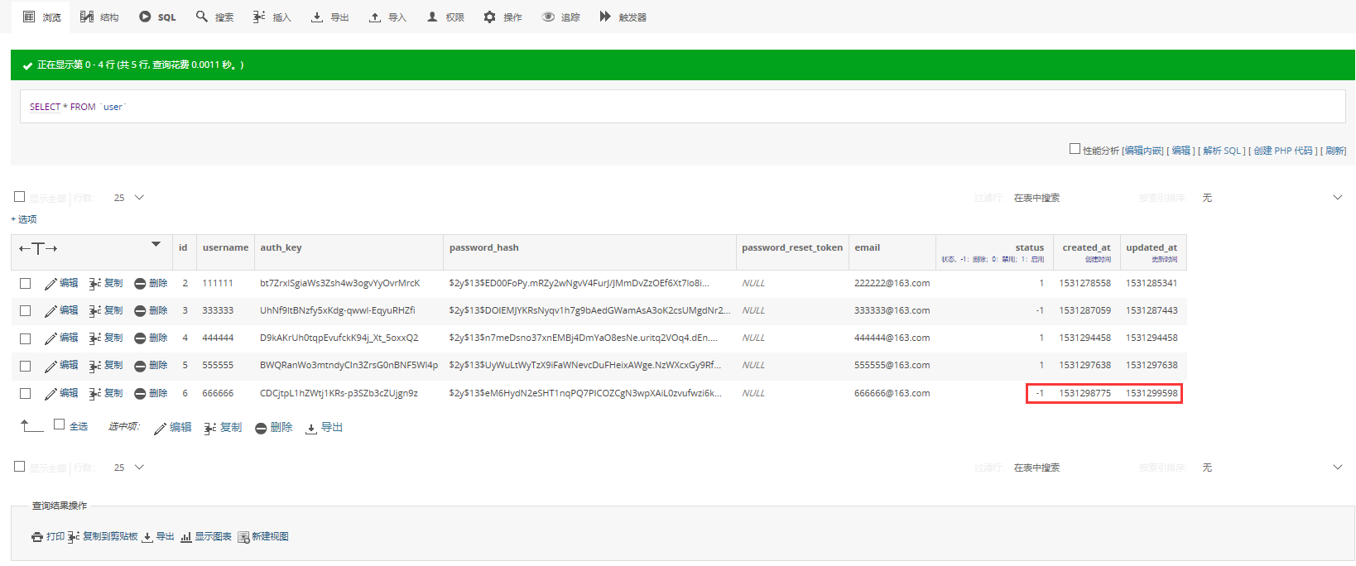Open the top row count dropdown showing 25
The width and height of the screenshot is (1356, 566).
point(129,198)
